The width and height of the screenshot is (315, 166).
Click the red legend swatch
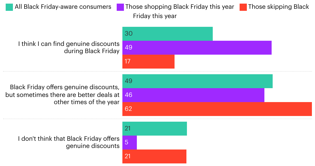coord(243,7)
